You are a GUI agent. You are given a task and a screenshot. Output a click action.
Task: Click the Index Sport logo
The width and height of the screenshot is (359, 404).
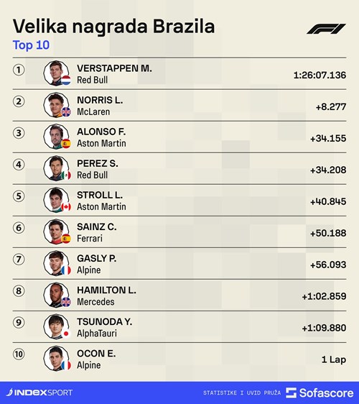(39, 392)
